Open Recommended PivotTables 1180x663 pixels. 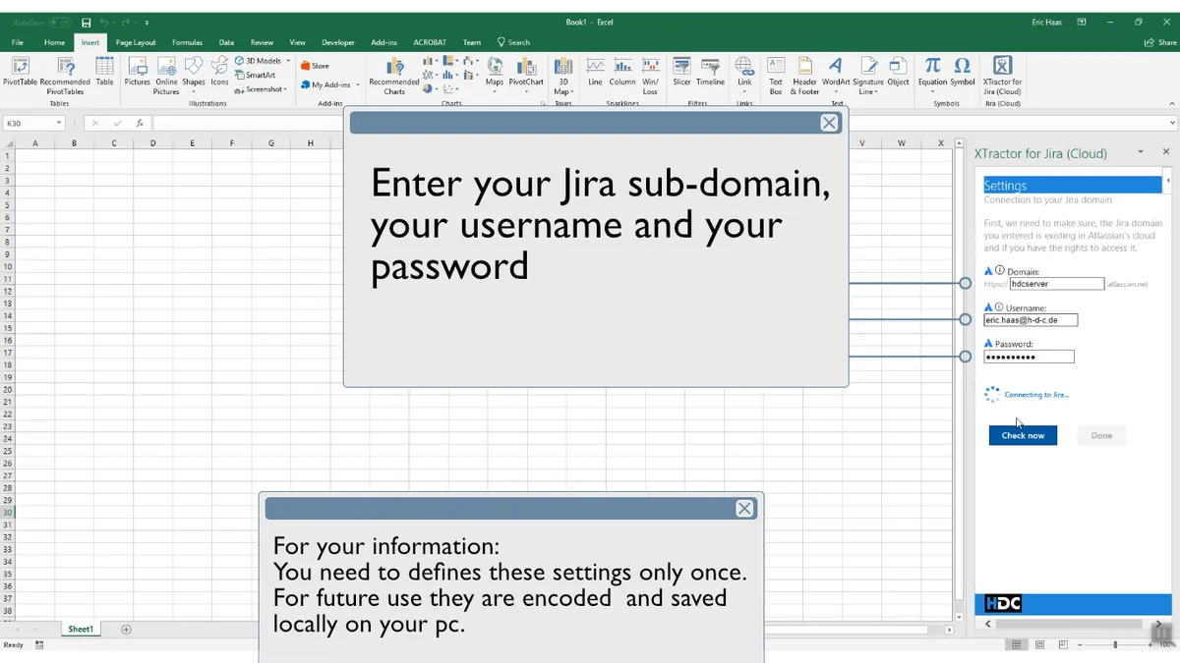click(x=65, y=75)
